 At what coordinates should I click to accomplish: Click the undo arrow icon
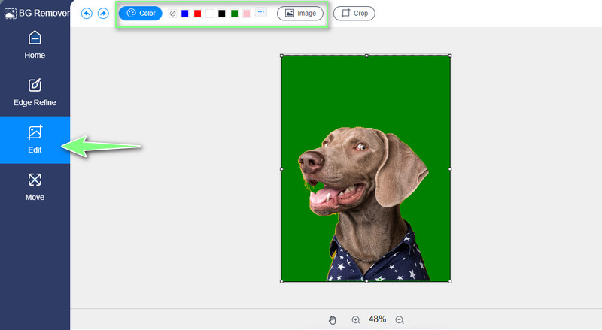[87, 14]
